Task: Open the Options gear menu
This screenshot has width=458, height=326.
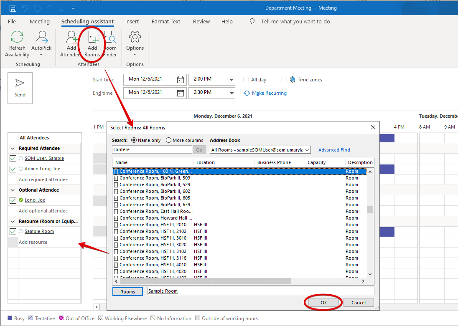Action: (x=135, y=38)
